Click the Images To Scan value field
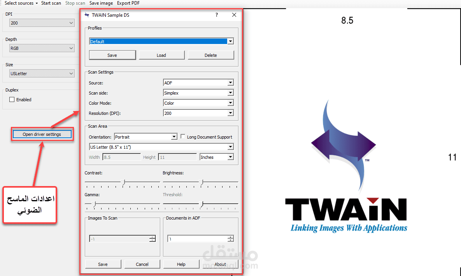461x276 pixels. point(119,239)
